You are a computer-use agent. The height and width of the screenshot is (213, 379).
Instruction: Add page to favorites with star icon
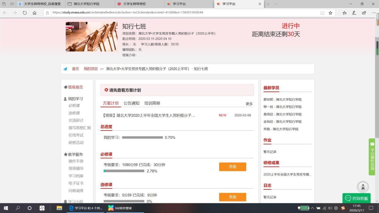click(x=331, y=13)
